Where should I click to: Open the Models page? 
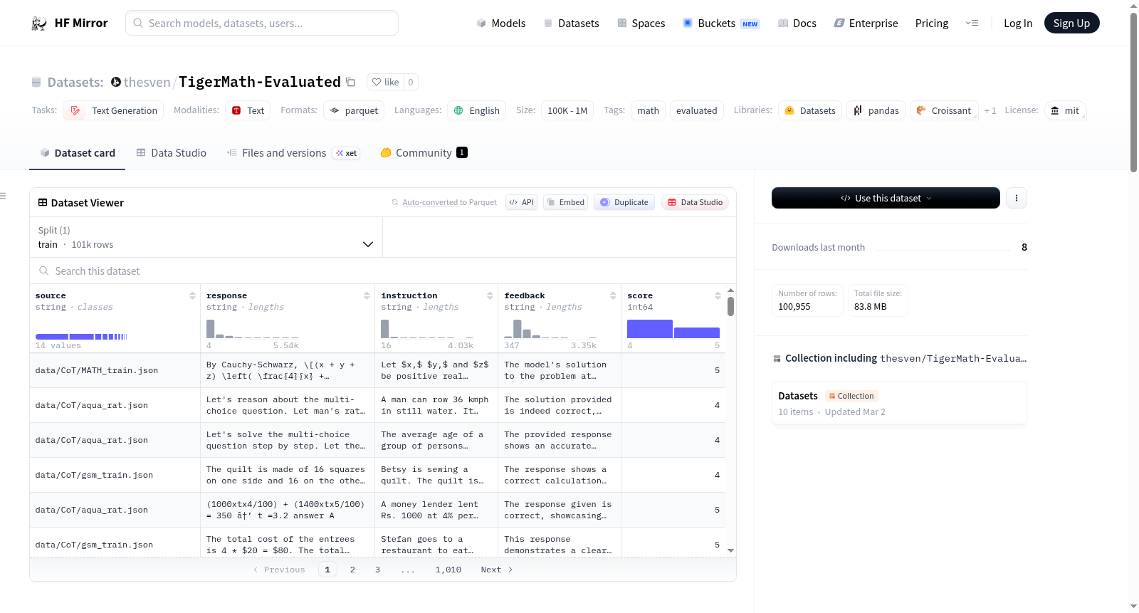[x=501, y=23]
